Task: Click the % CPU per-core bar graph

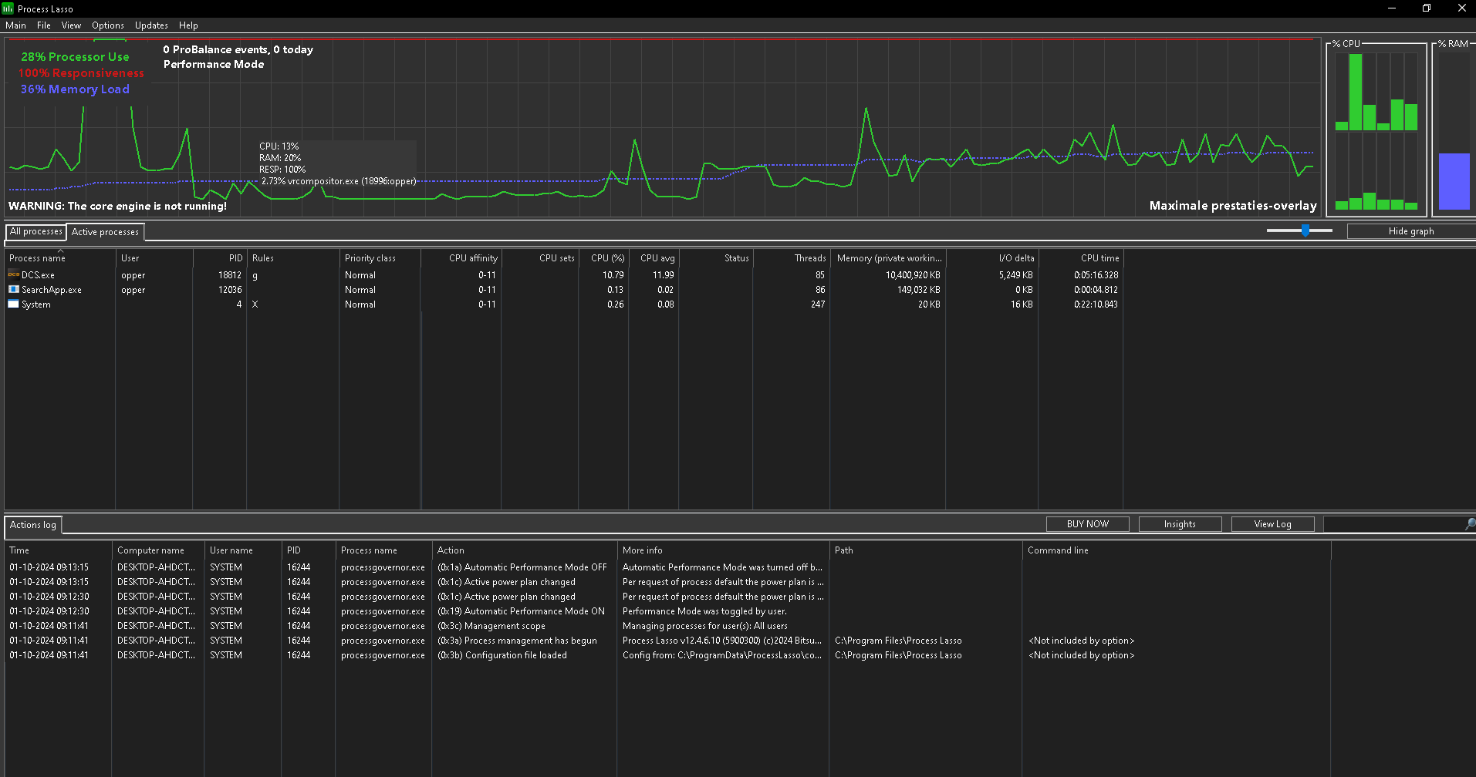Action: pos(1376,131)
